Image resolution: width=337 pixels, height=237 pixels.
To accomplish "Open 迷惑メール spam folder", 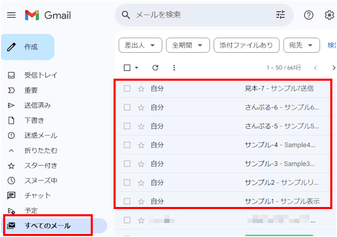I will 41,136.
